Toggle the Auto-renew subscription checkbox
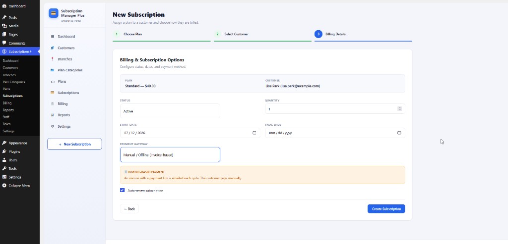 point(122,191)
